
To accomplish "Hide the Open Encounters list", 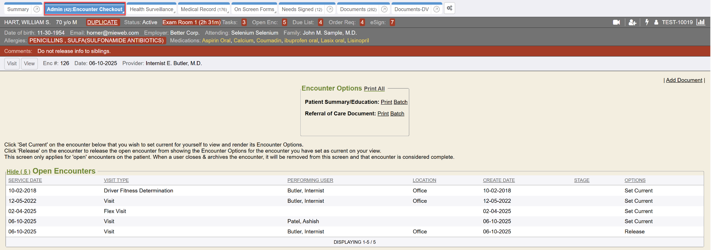I will [18, 172].
